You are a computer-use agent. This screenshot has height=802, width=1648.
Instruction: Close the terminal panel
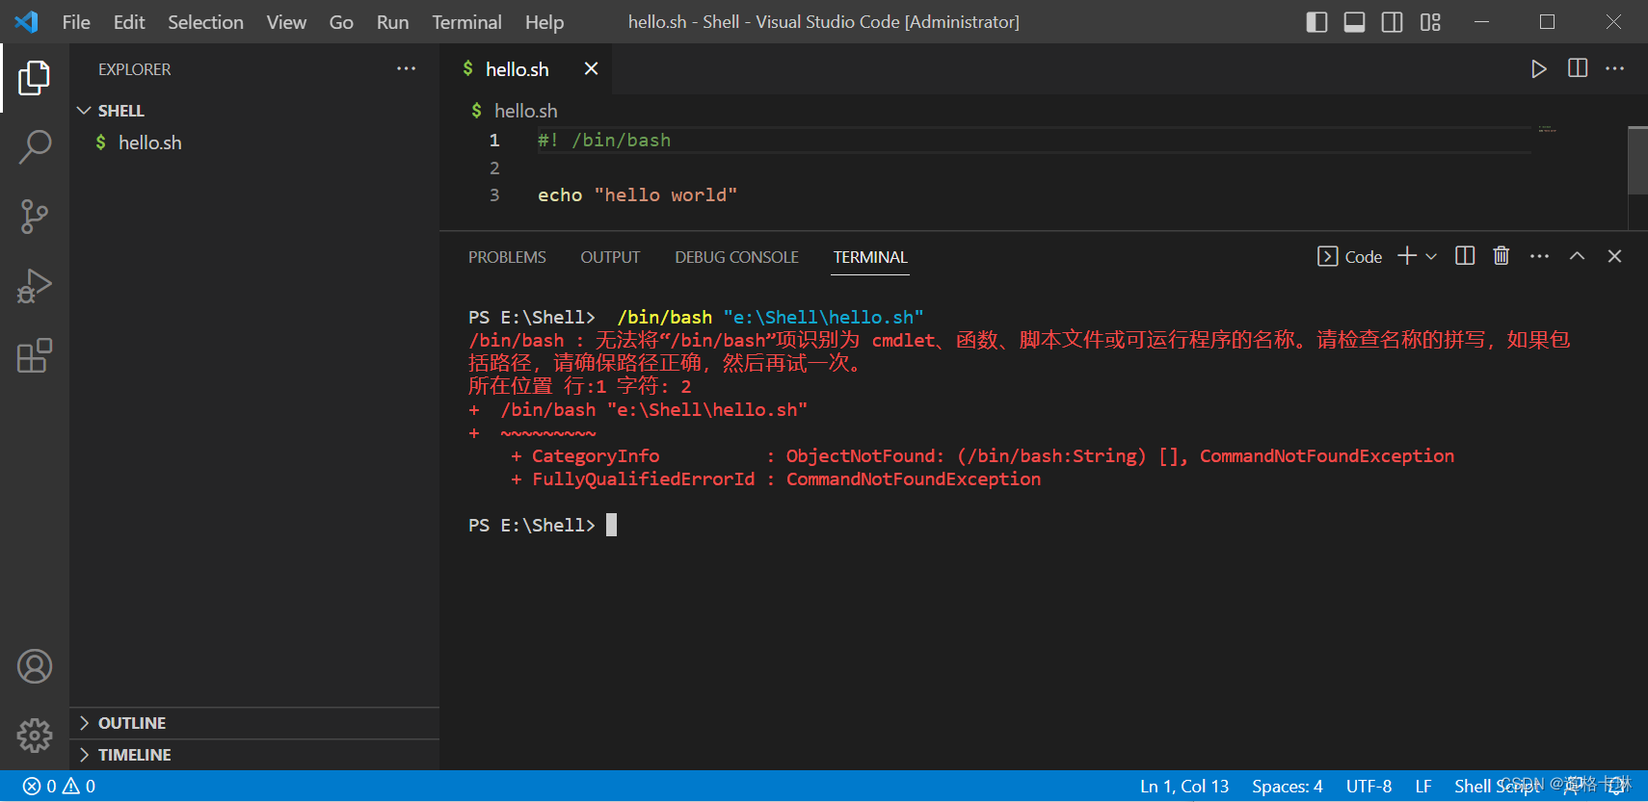pyautogui.click(x=1615, y=256)
